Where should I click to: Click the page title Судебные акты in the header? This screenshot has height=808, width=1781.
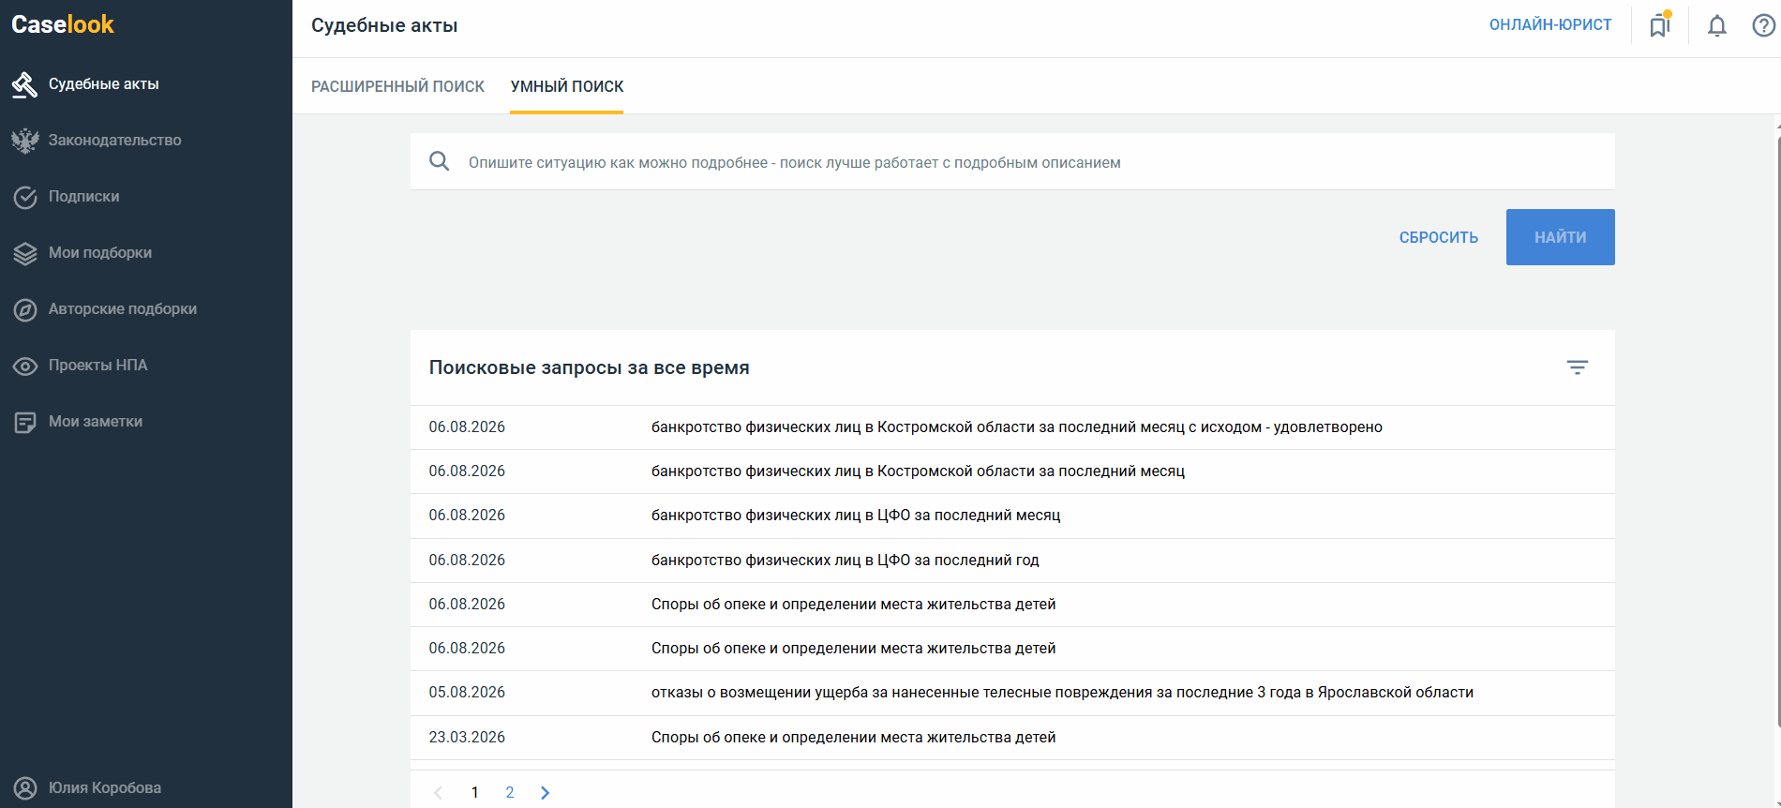[x=384, y=25]
